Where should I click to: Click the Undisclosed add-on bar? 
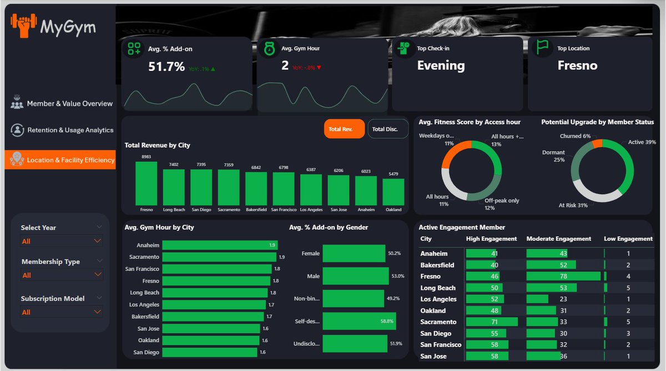click(x=355, y=343)
